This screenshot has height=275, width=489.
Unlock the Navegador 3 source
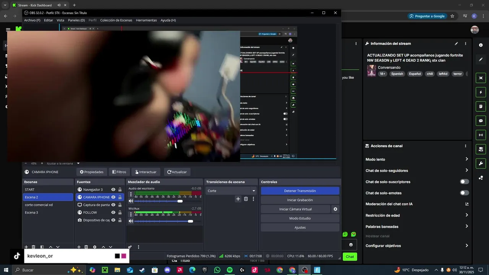pos(120,189)
